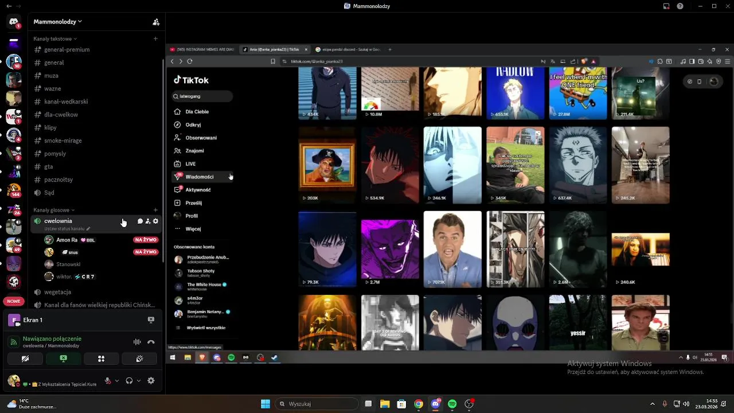This screenshot has height=413, width=734.
Task: Click Wyświetl wszystkie followed accounts link
Action: [x=206, y=328]
